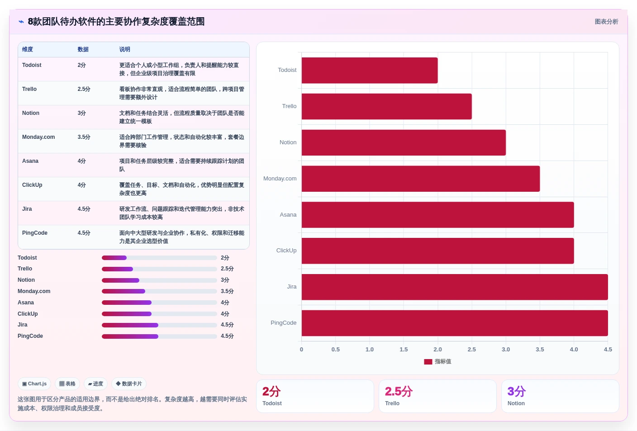Click the footer note starting 这张图用于区分
Viewport: 637px width, 431px height.
(133, 404)
